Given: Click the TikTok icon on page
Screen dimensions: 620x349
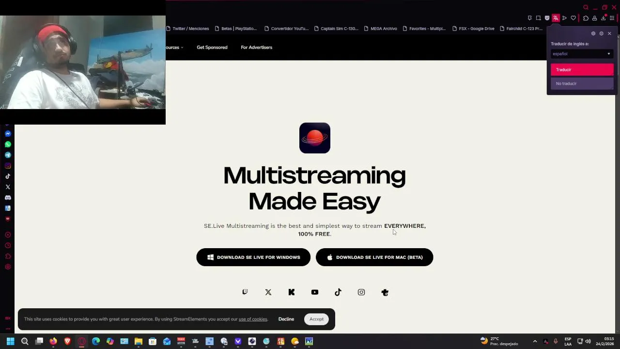Looking at the screenshot, I should pos(338,292).
